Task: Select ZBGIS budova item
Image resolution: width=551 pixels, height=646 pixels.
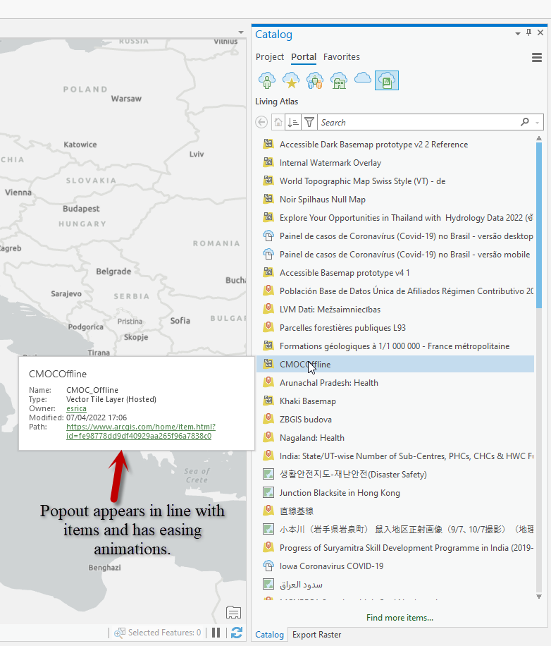Action: tap(395, 420)
